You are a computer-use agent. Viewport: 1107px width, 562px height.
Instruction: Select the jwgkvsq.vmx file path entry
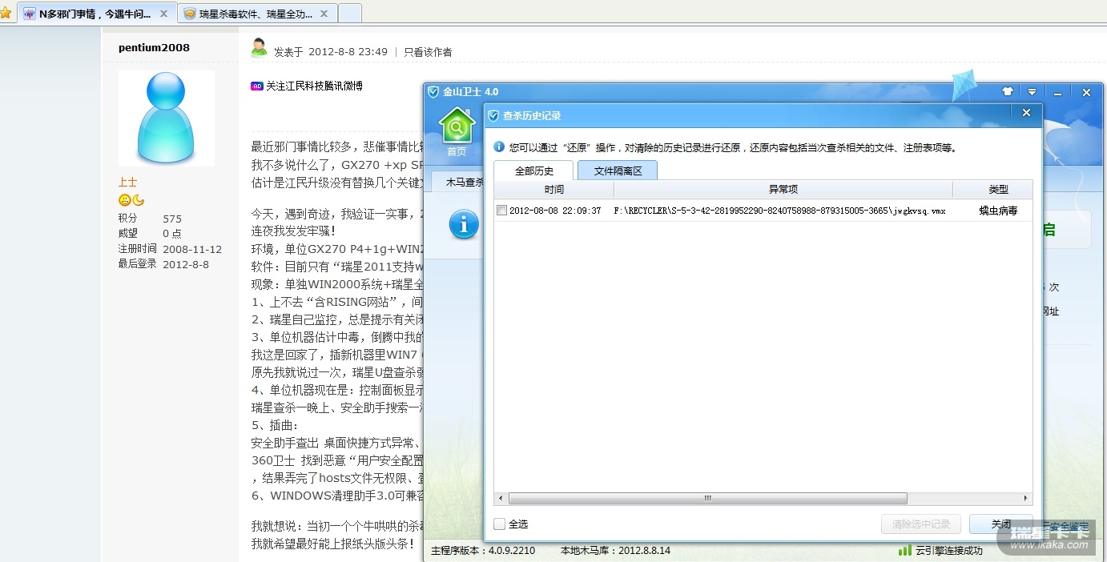point(779,211)
